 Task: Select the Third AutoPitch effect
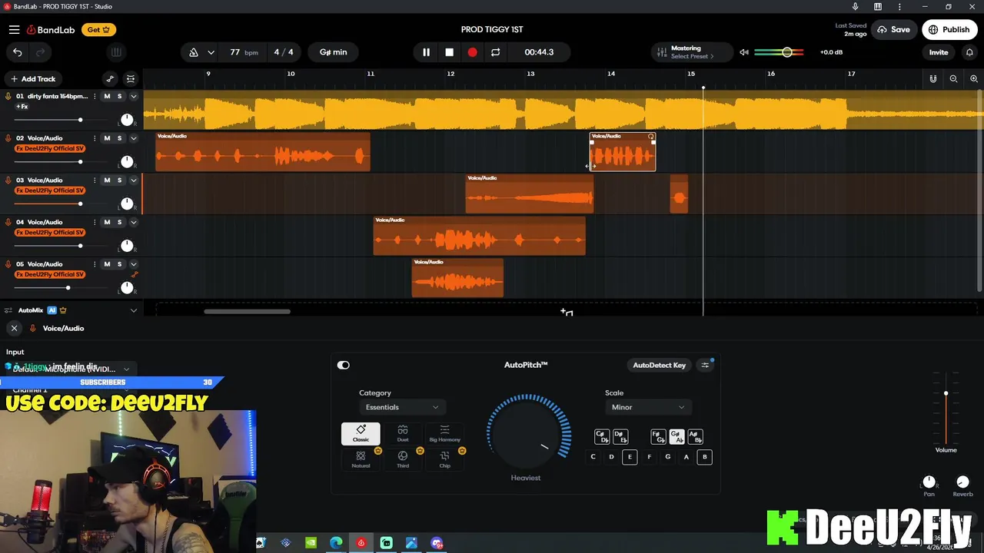pyautogui.click(x=403, y=459)
